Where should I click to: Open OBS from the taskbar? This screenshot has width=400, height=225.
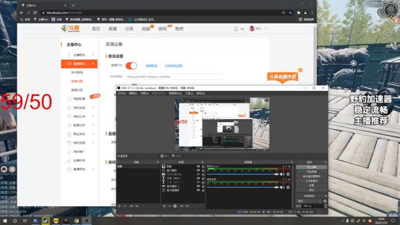[x=86, y=220]
